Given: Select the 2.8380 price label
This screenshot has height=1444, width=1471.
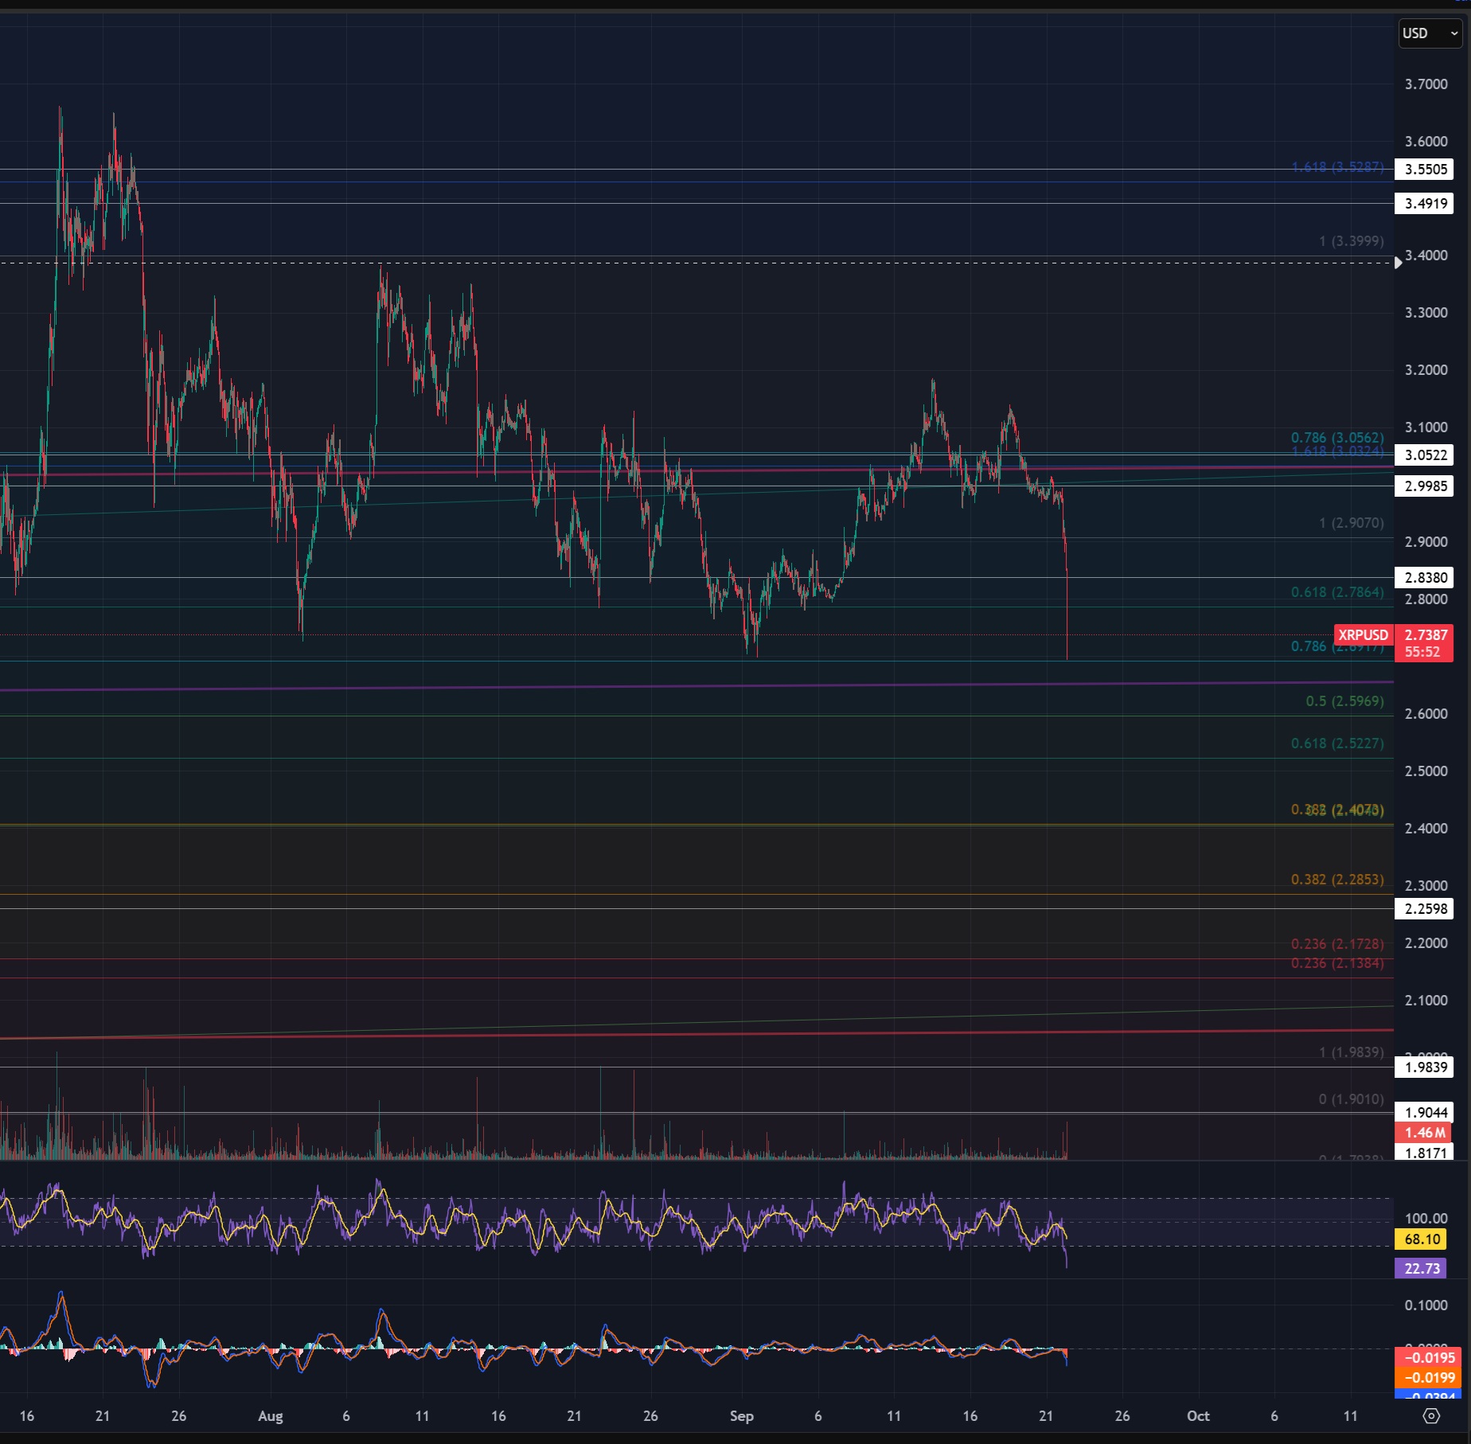Looking at the screenshot, I should pyautogui.click(x=1425, y=578).
